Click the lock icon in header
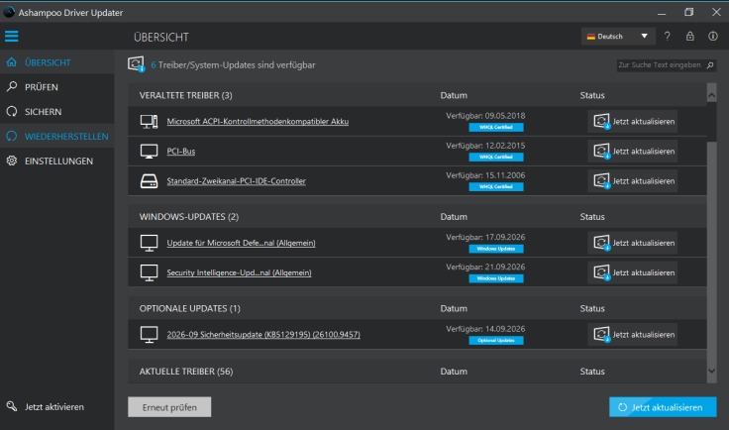729x430 pixels. click(690, 37)
